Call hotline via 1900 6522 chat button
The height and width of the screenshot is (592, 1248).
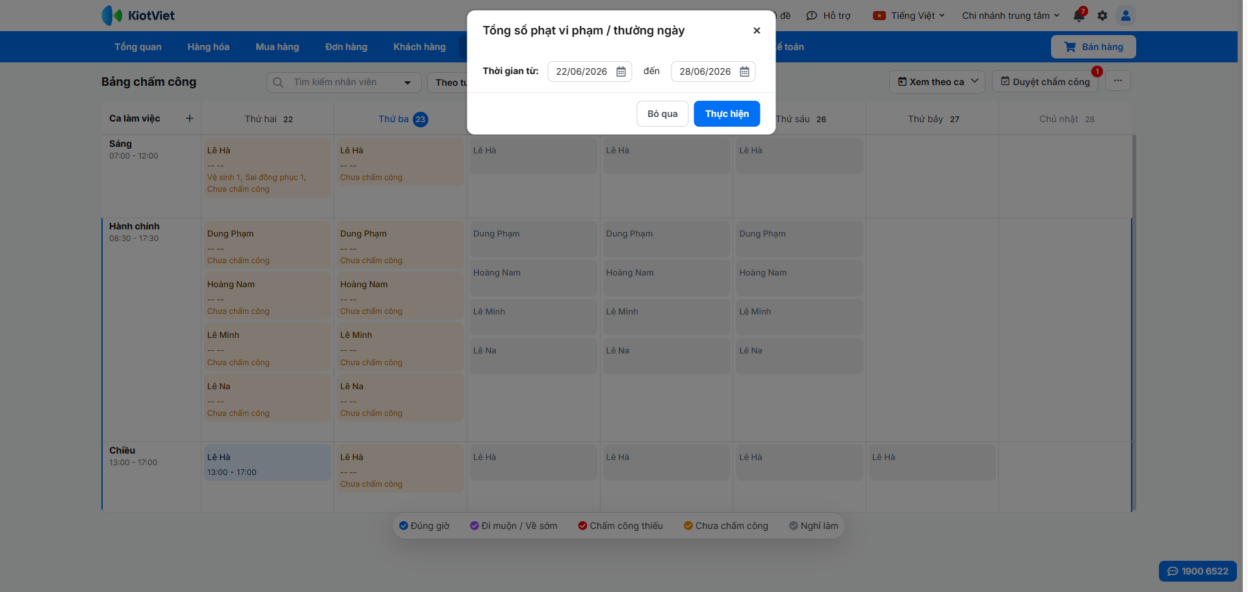click(x=1198, y=571)
